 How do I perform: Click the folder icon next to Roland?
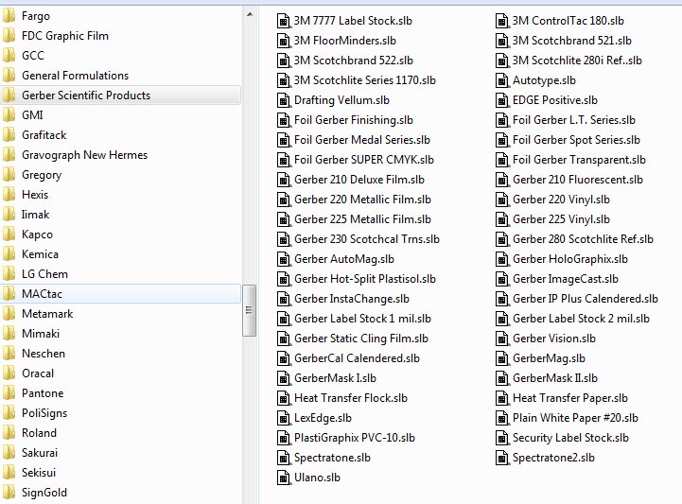point(8,433)
